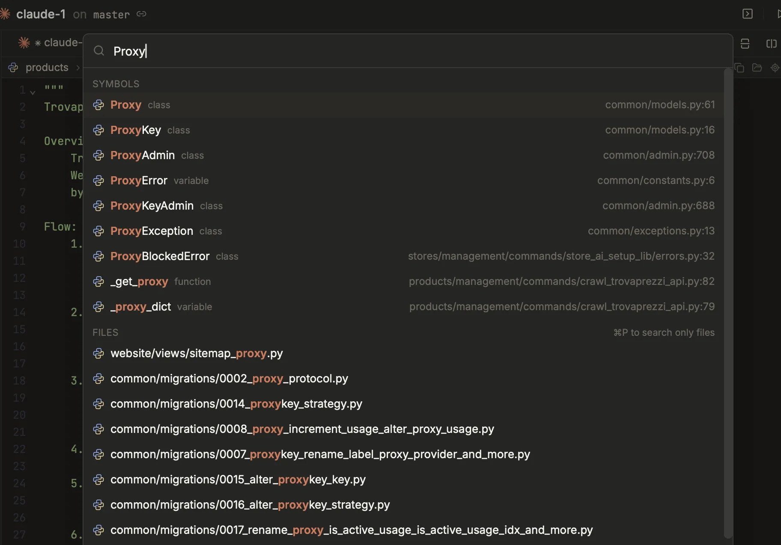Image resolution: width=781 pixels, height=545 pixels.
Task: Select the ProxyKeyAdmin class result
Action: click(x=404, y=206)
